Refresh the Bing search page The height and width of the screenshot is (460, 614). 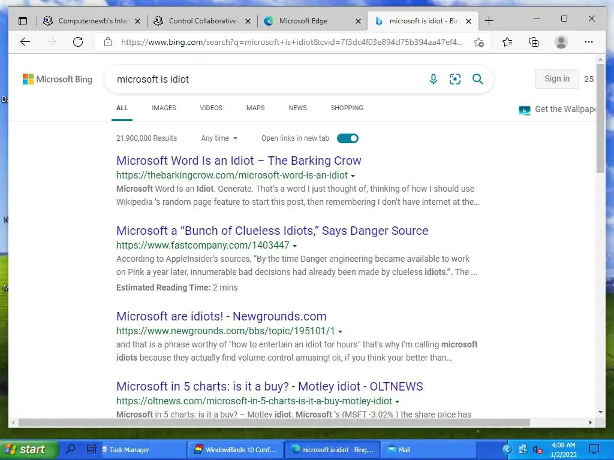78,42
